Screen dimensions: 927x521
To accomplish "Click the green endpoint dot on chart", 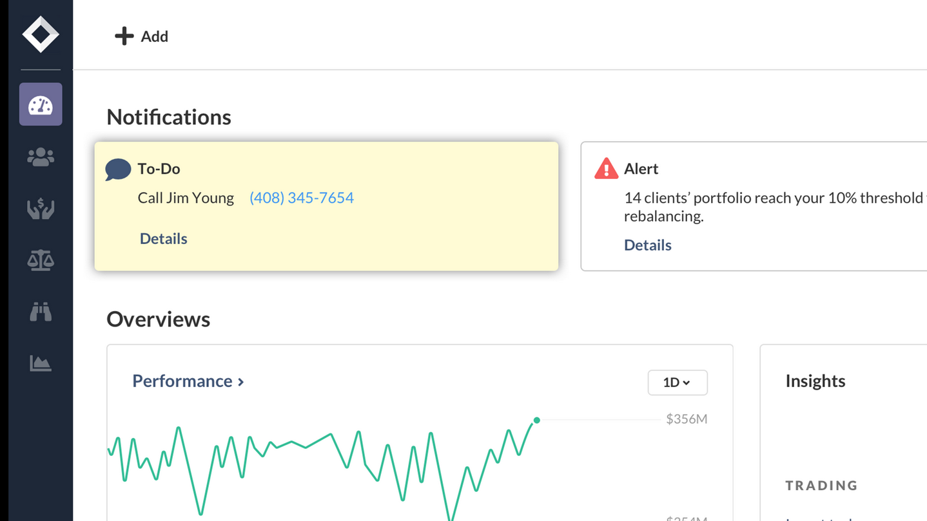I will tap(536, 421).
